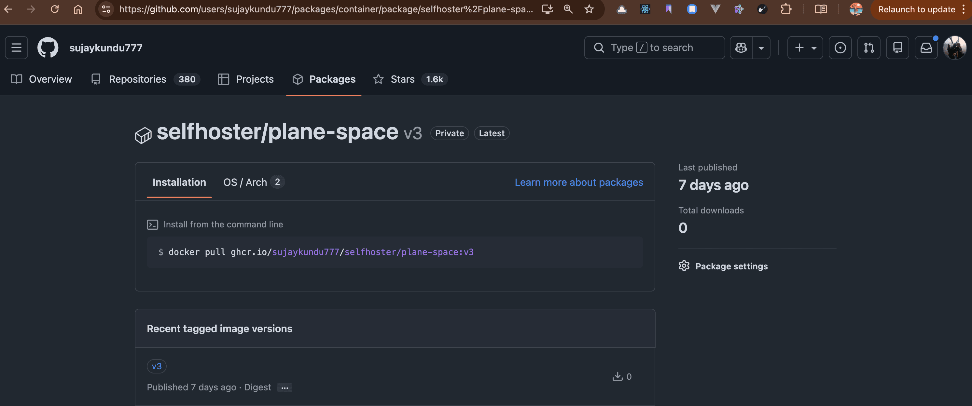
Task: Click the docker pull command text
Action: pos(321,252)
